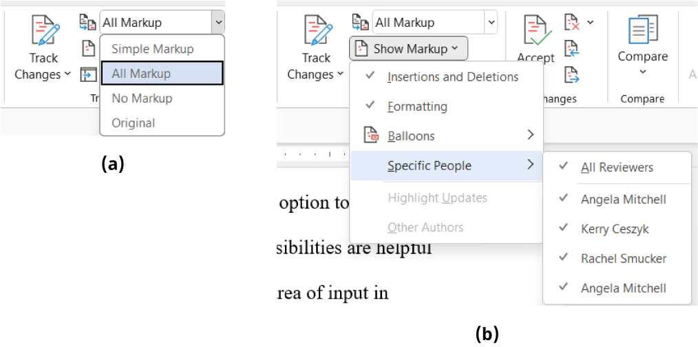Open the Show Markup dropdown button
Screen dimensions: 698x347
408,48
